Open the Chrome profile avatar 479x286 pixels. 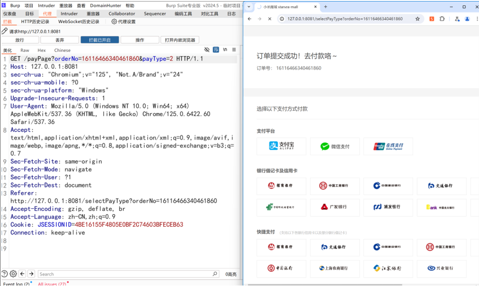pos(467,19)
